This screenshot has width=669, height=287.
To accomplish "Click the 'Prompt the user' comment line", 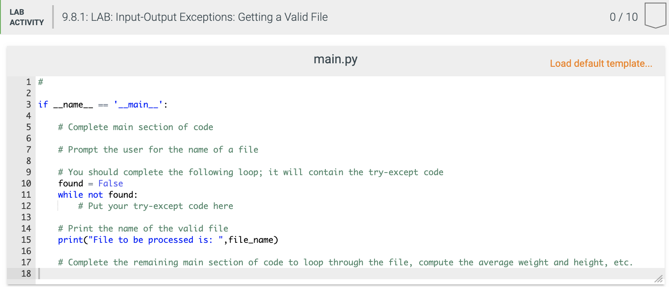I will [158, 150].
